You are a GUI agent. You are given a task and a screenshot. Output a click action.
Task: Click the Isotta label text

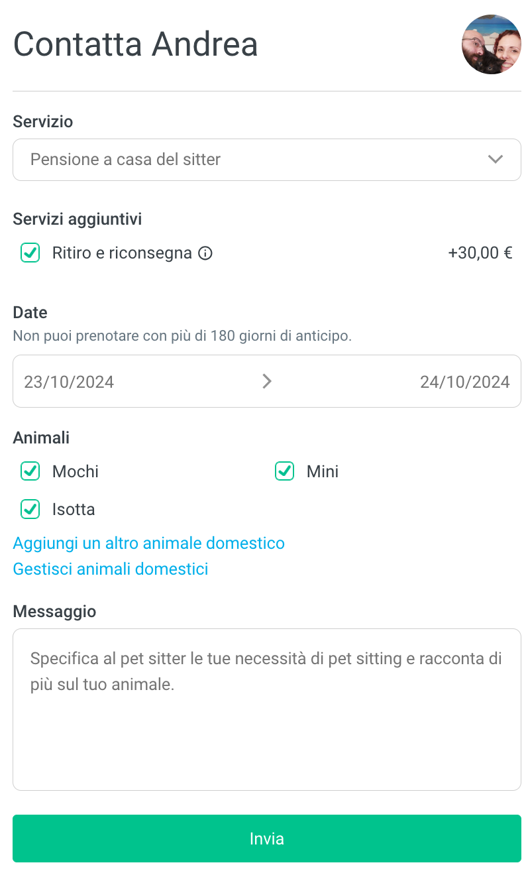tap(74, 509)
